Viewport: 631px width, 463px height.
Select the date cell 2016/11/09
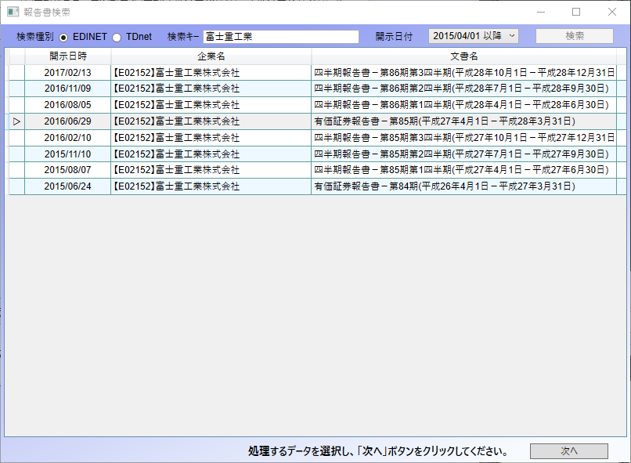pyautogui.click(x=67, y=89)
